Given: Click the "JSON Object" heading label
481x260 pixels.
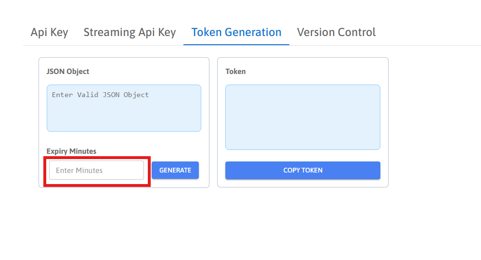Looking at the screenshot, I should [68, 71].
